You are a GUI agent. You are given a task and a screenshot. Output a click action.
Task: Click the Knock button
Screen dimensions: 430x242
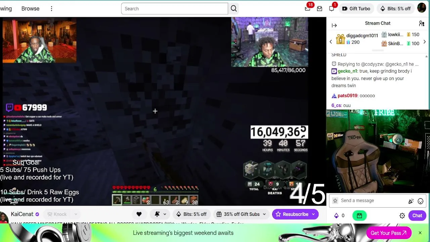pyautogui.click(x=57, y=214)
